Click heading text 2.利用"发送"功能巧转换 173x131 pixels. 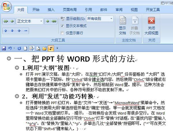point(58,96)
